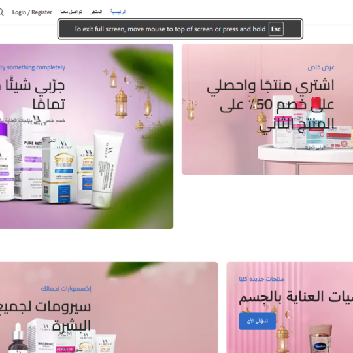Click the blue تسوّقي الآن button
This screenshot has height=353, width=353.
(x=258, y=321)
